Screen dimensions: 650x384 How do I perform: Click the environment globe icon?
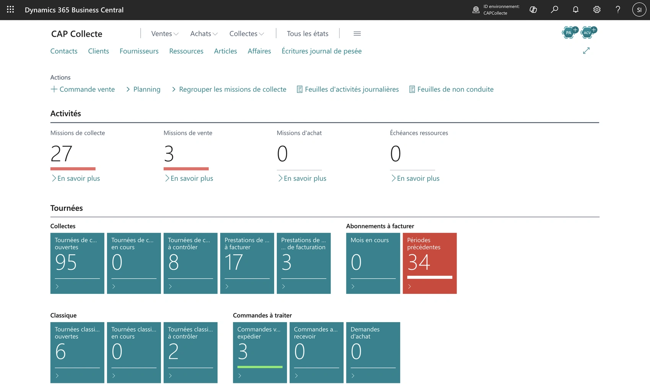tap(476, 10)
